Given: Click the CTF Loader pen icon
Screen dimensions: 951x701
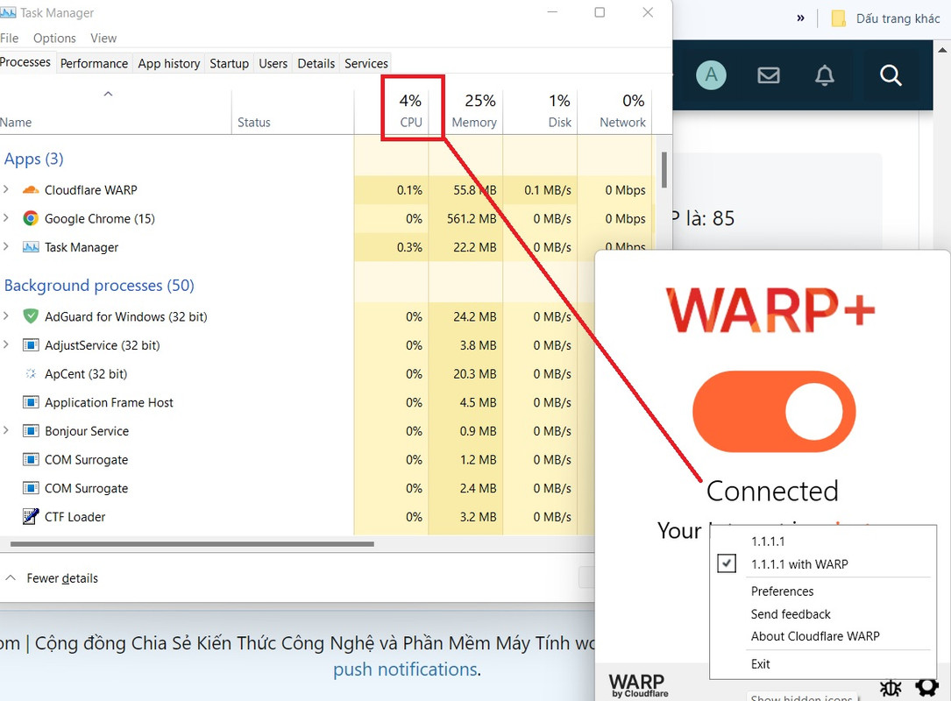Looking at the screenshot, I should click(x=31, y=516).
